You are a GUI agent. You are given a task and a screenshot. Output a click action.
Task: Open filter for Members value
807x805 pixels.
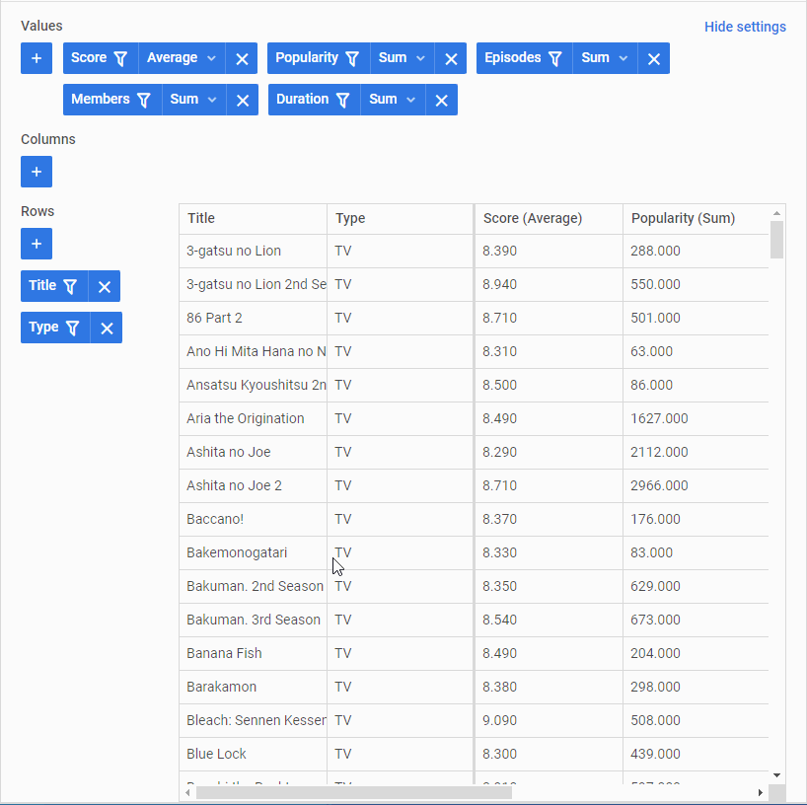[144, 100]
